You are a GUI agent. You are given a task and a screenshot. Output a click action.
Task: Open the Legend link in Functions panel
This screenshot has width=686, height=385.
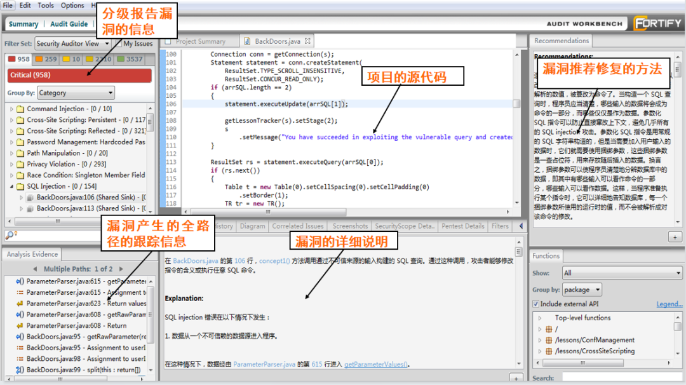coord(669,304)
